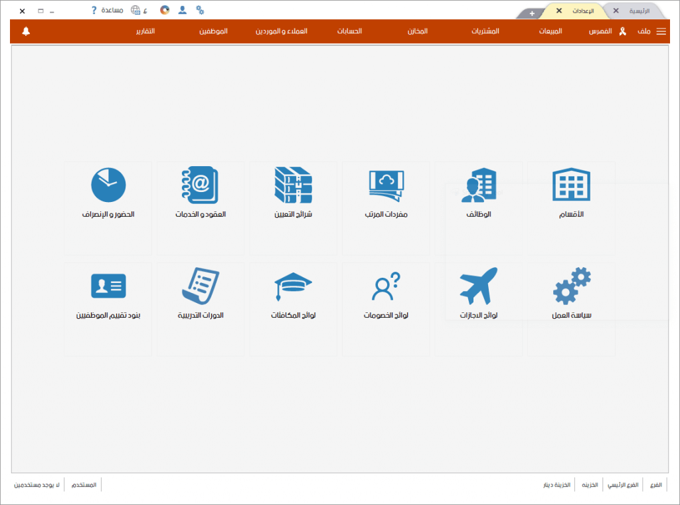Viewport: 680px width, 505px height.
Task: Open the ملف menu
Action: (x=644, y=31)
